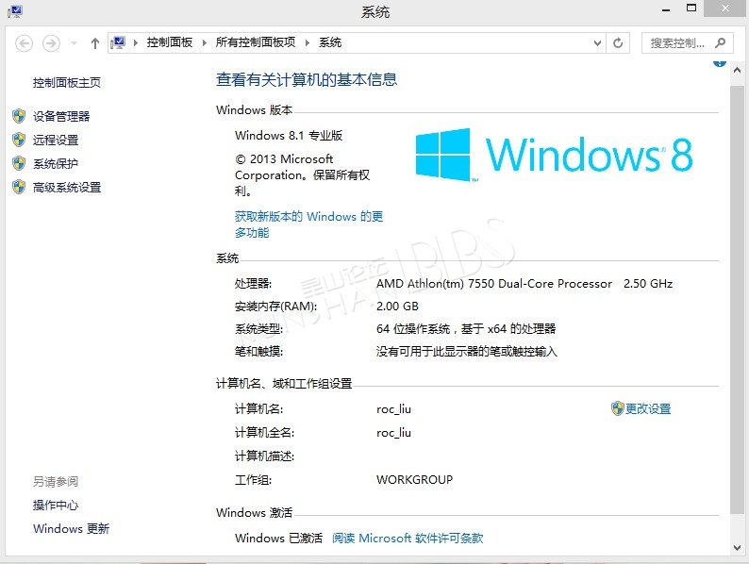
Task: Close the 系统 window
Action: click(x=725, y=8)
